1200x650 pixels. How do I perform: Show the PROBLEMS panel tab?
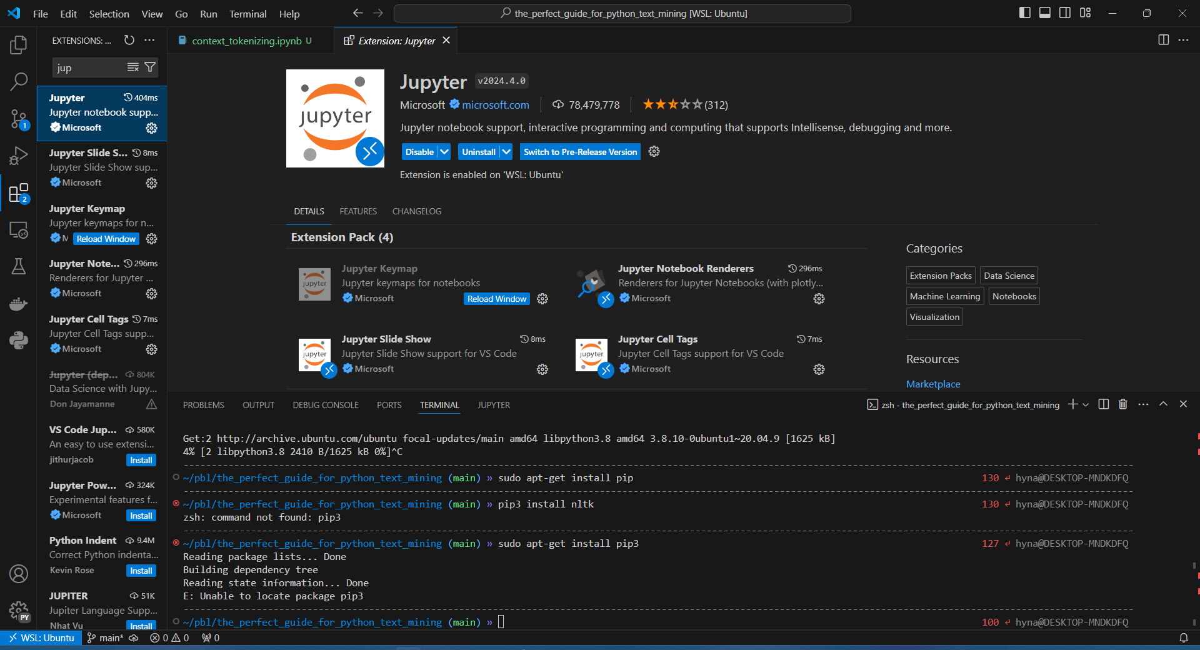click(x=204, y=405)
